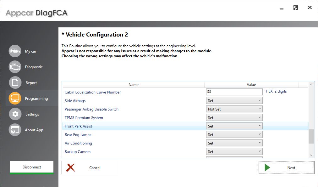Select the Air Conditioning row label
This screenshot has height=187, width=318.
(x=78, y=143)
